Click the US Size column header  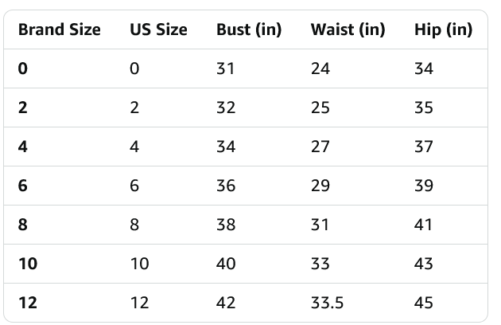click(158, 30)
